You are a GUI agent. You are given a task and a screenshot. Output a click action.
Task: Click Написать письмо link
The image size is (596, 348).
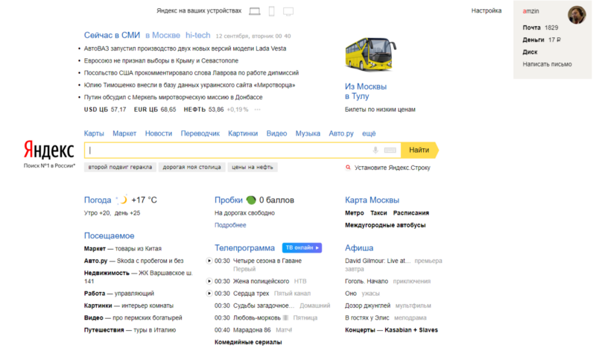547,64
